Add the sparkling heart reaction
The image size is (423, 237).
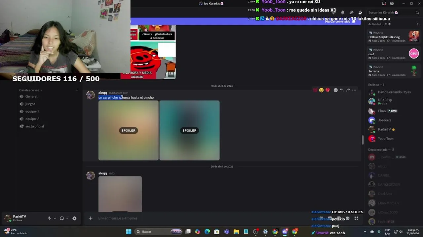(327, 90)
